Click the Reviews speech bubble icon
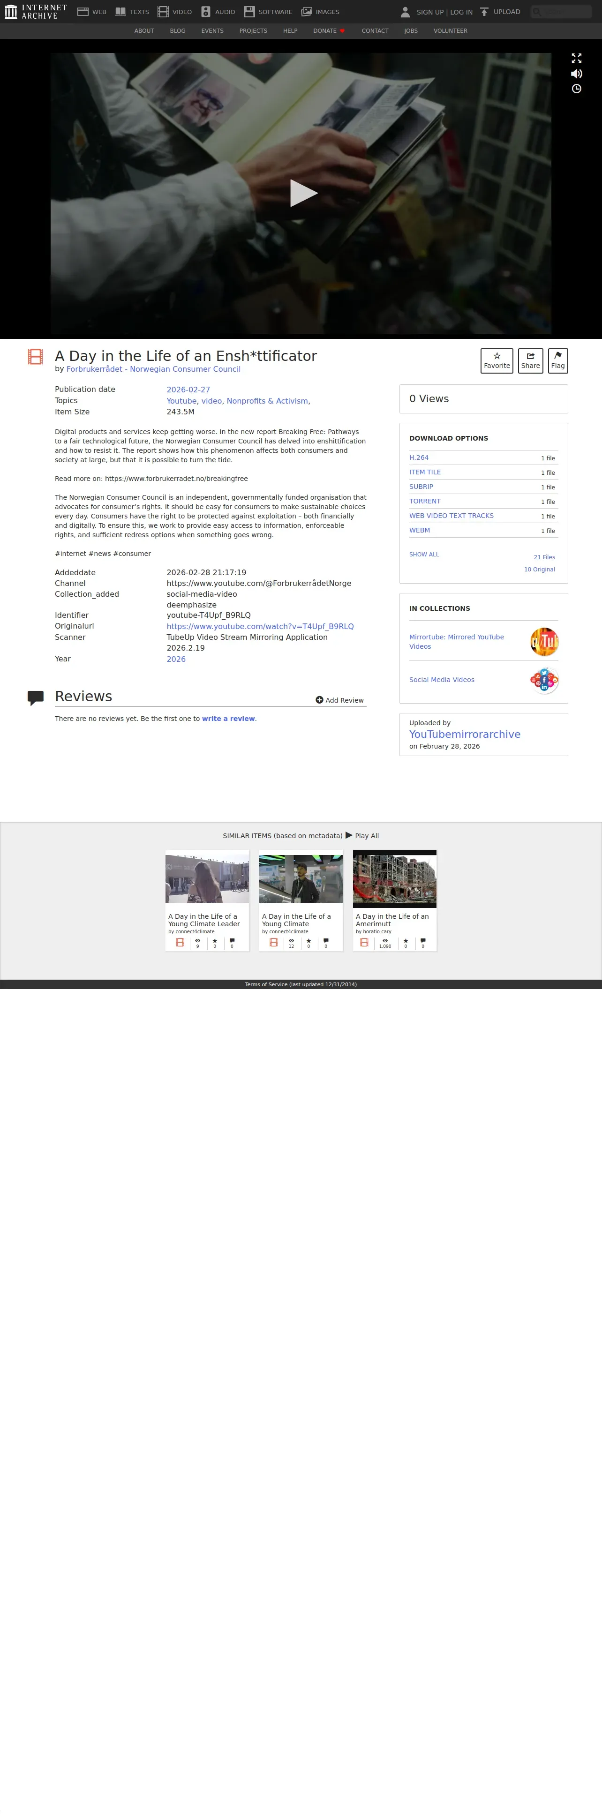This screenshot has height=1815, width=602. click(35, 698)
